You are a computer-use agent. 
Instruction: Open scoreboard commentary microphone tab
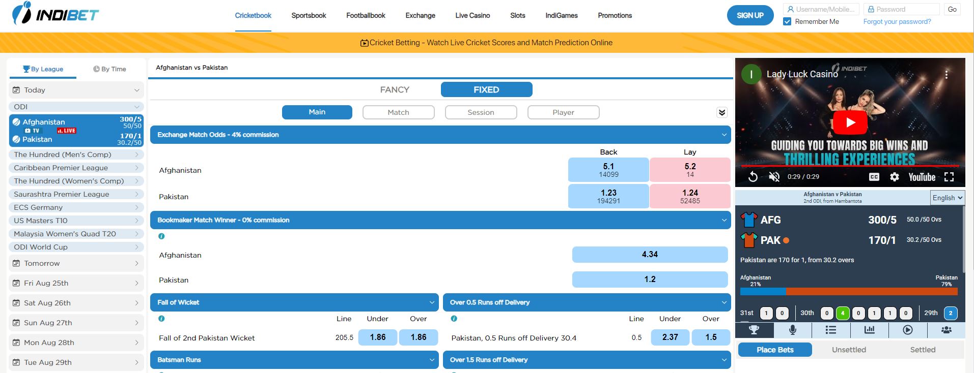coord(793,330)
